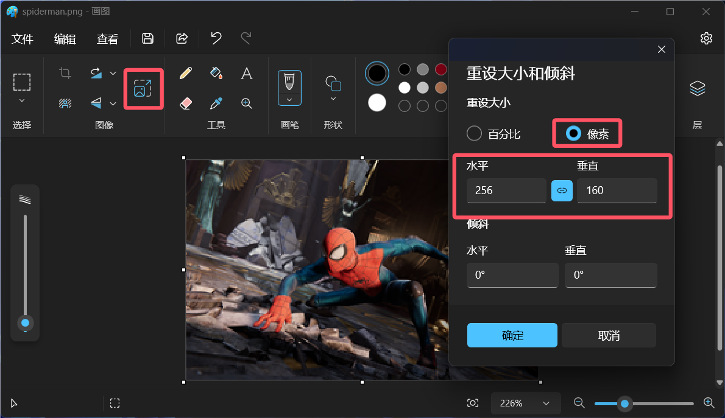Expand the flip options arrow
Screen dimensions: 725x418
[113, 103]
